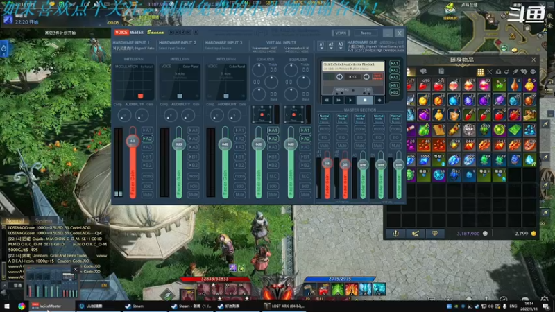This screenshot has width=555, height=312.
Task: Select the rolled scroll item in inventory
Action: 454,130
